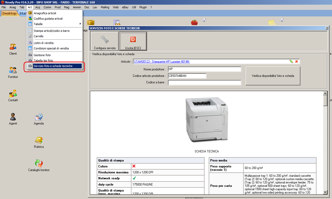Click the Listini di vendita percent icon
This screenshot has height=199, width=332.
tap(30, 43)
